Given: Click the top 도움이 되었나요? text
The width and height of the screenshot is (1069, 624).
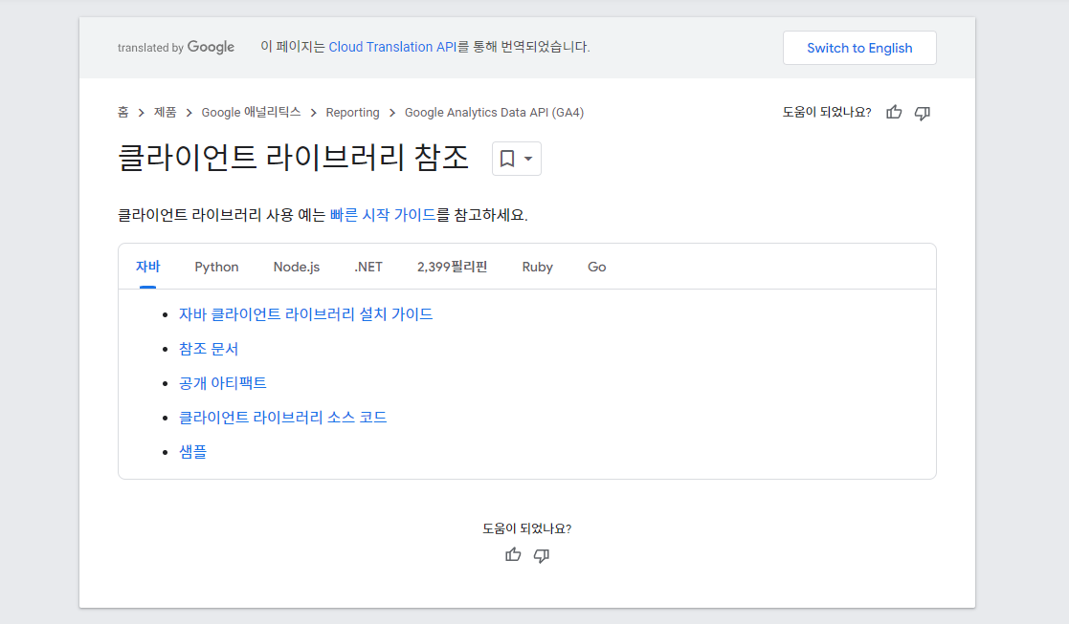Looking at the screenshot, I should pos(826,112).
